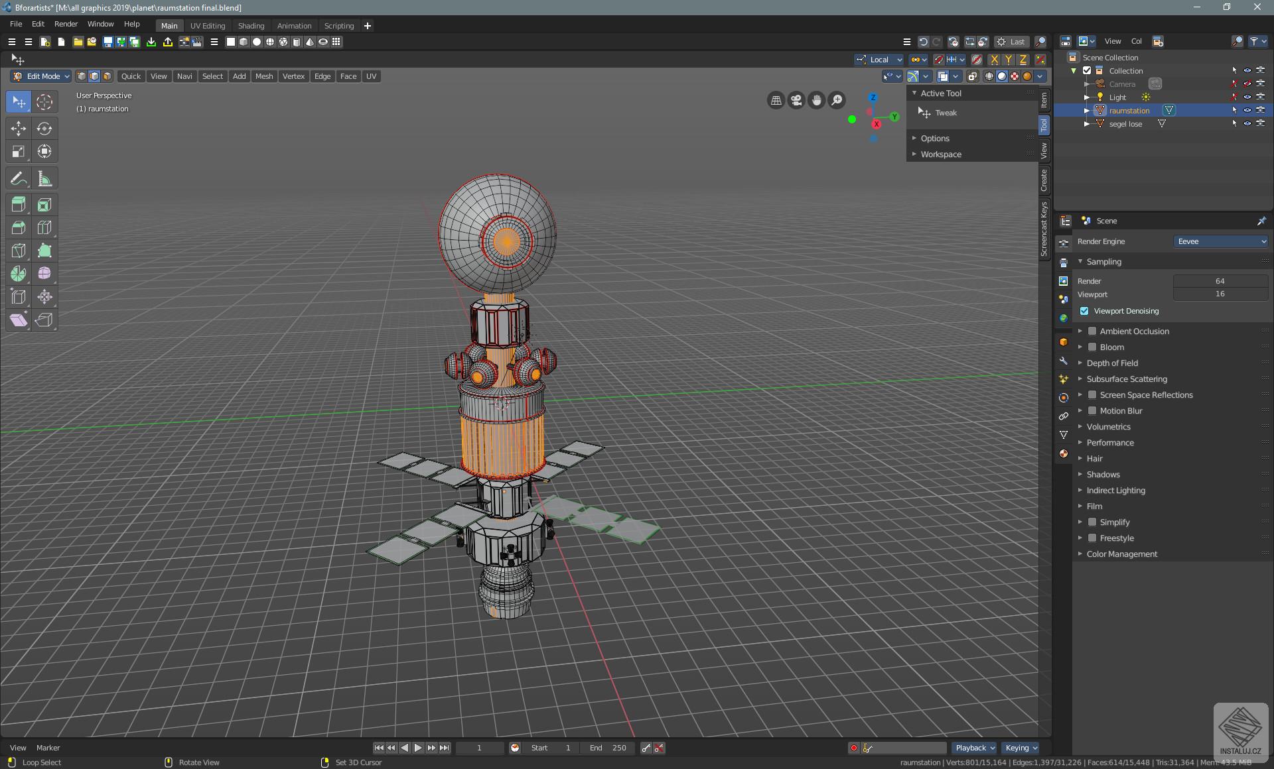Select the Annotate pencil tool
The image size is (1274, 769).
point(19,179)
